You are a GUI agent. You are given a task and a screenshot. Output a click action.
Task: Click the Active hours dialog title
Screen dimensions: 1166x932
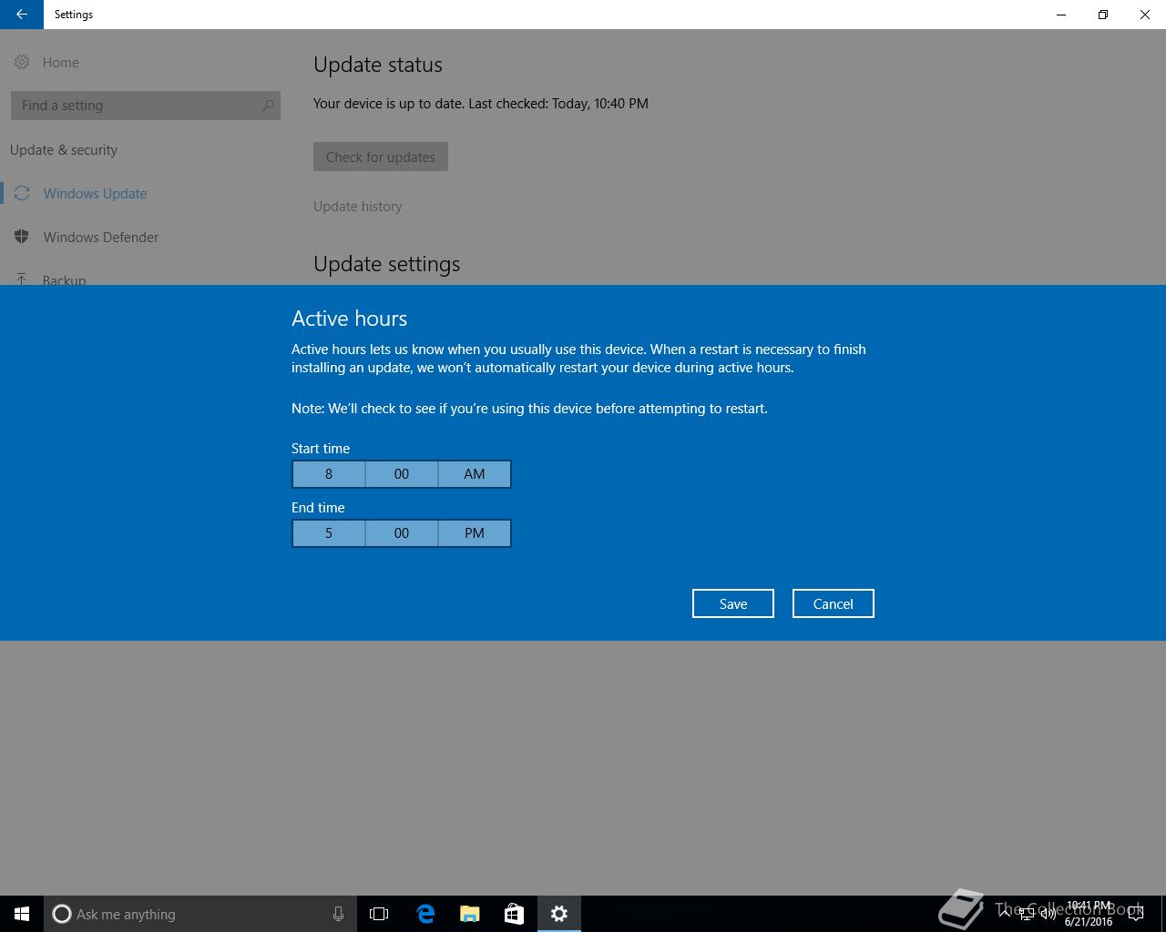click(350, 319)
